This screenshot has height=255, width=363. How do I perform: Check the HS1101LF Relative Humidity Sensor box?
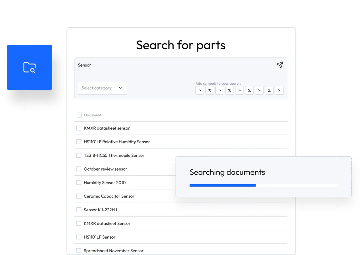point(79,142)
